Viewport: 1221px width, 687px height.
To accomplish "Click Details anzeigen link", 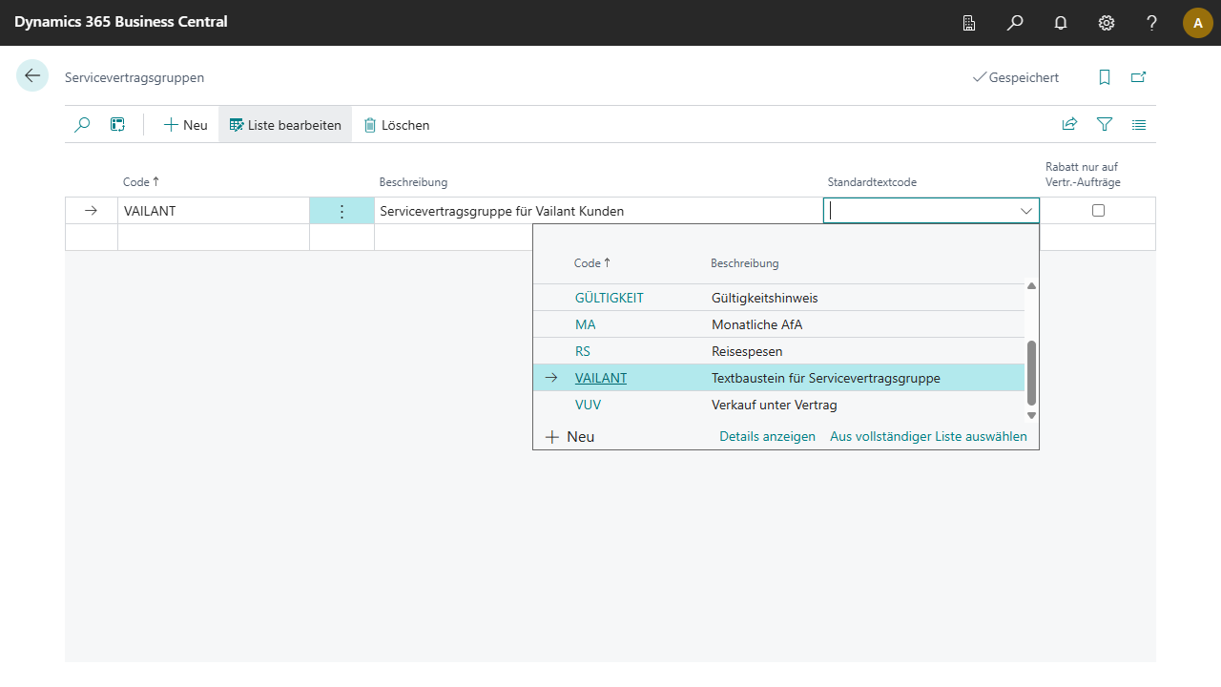I will coord(767,436).
